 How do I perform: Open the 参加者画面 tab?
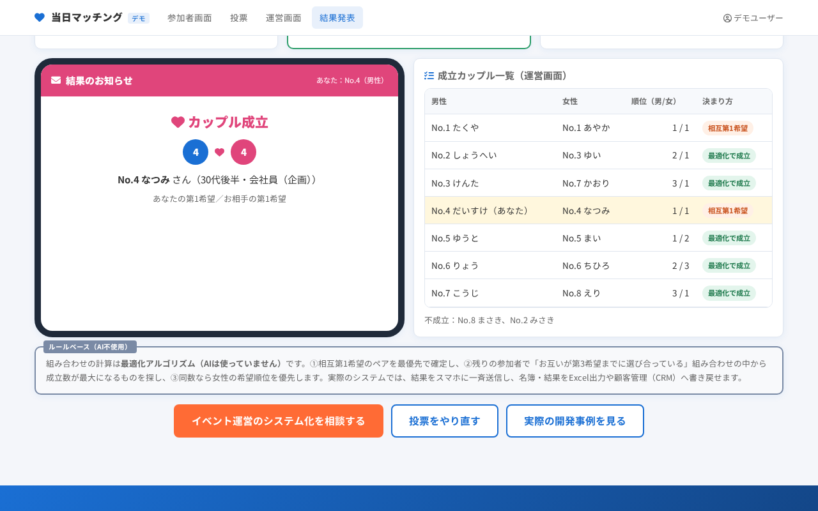pos(190,18)
